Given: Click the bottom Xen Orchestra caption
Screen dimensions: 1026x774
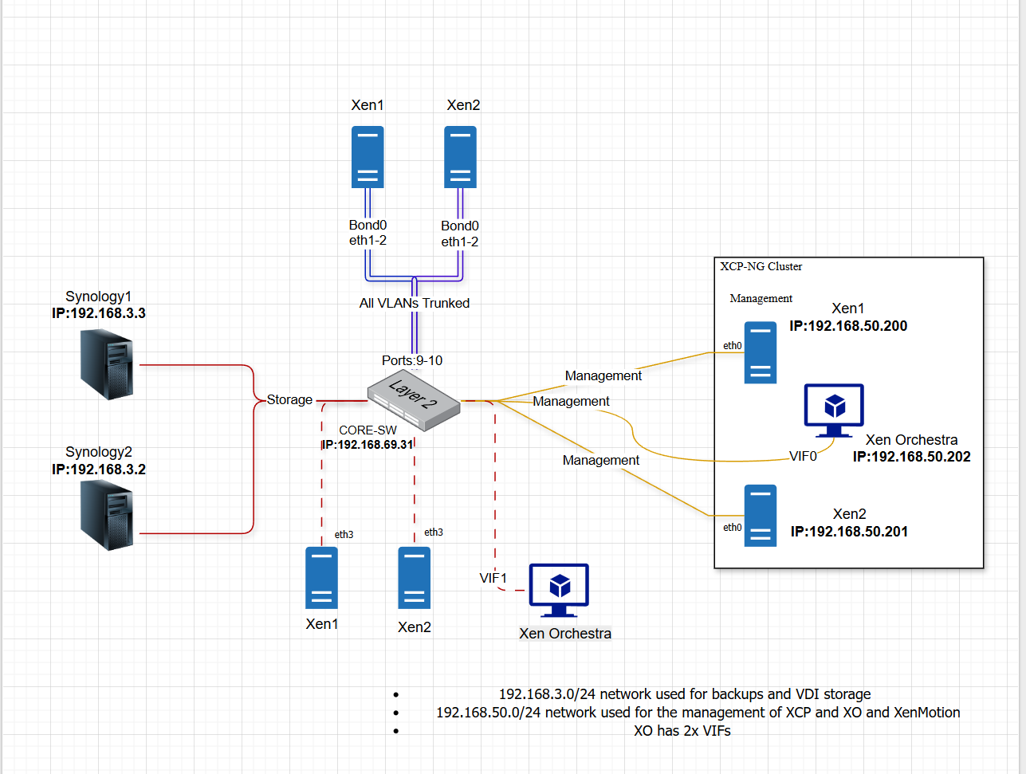Looking at the screenshot, I should click(565, 634).
